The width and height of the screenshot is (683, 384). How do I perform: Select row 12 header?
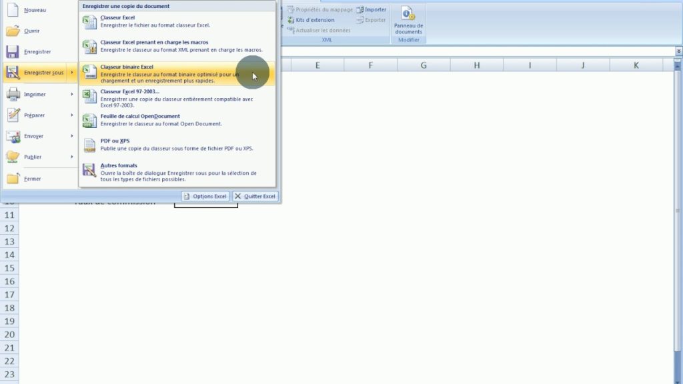click(9, 228)
